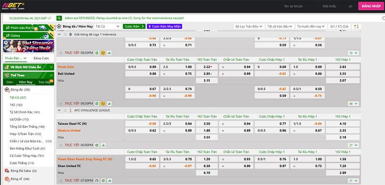Click the ĐĂNG NHẬP login button
385x185 pixels.
click(371, 6)
